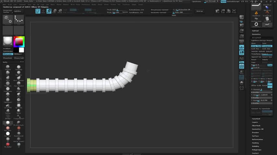Open the Render menu

tap(94, 5)
